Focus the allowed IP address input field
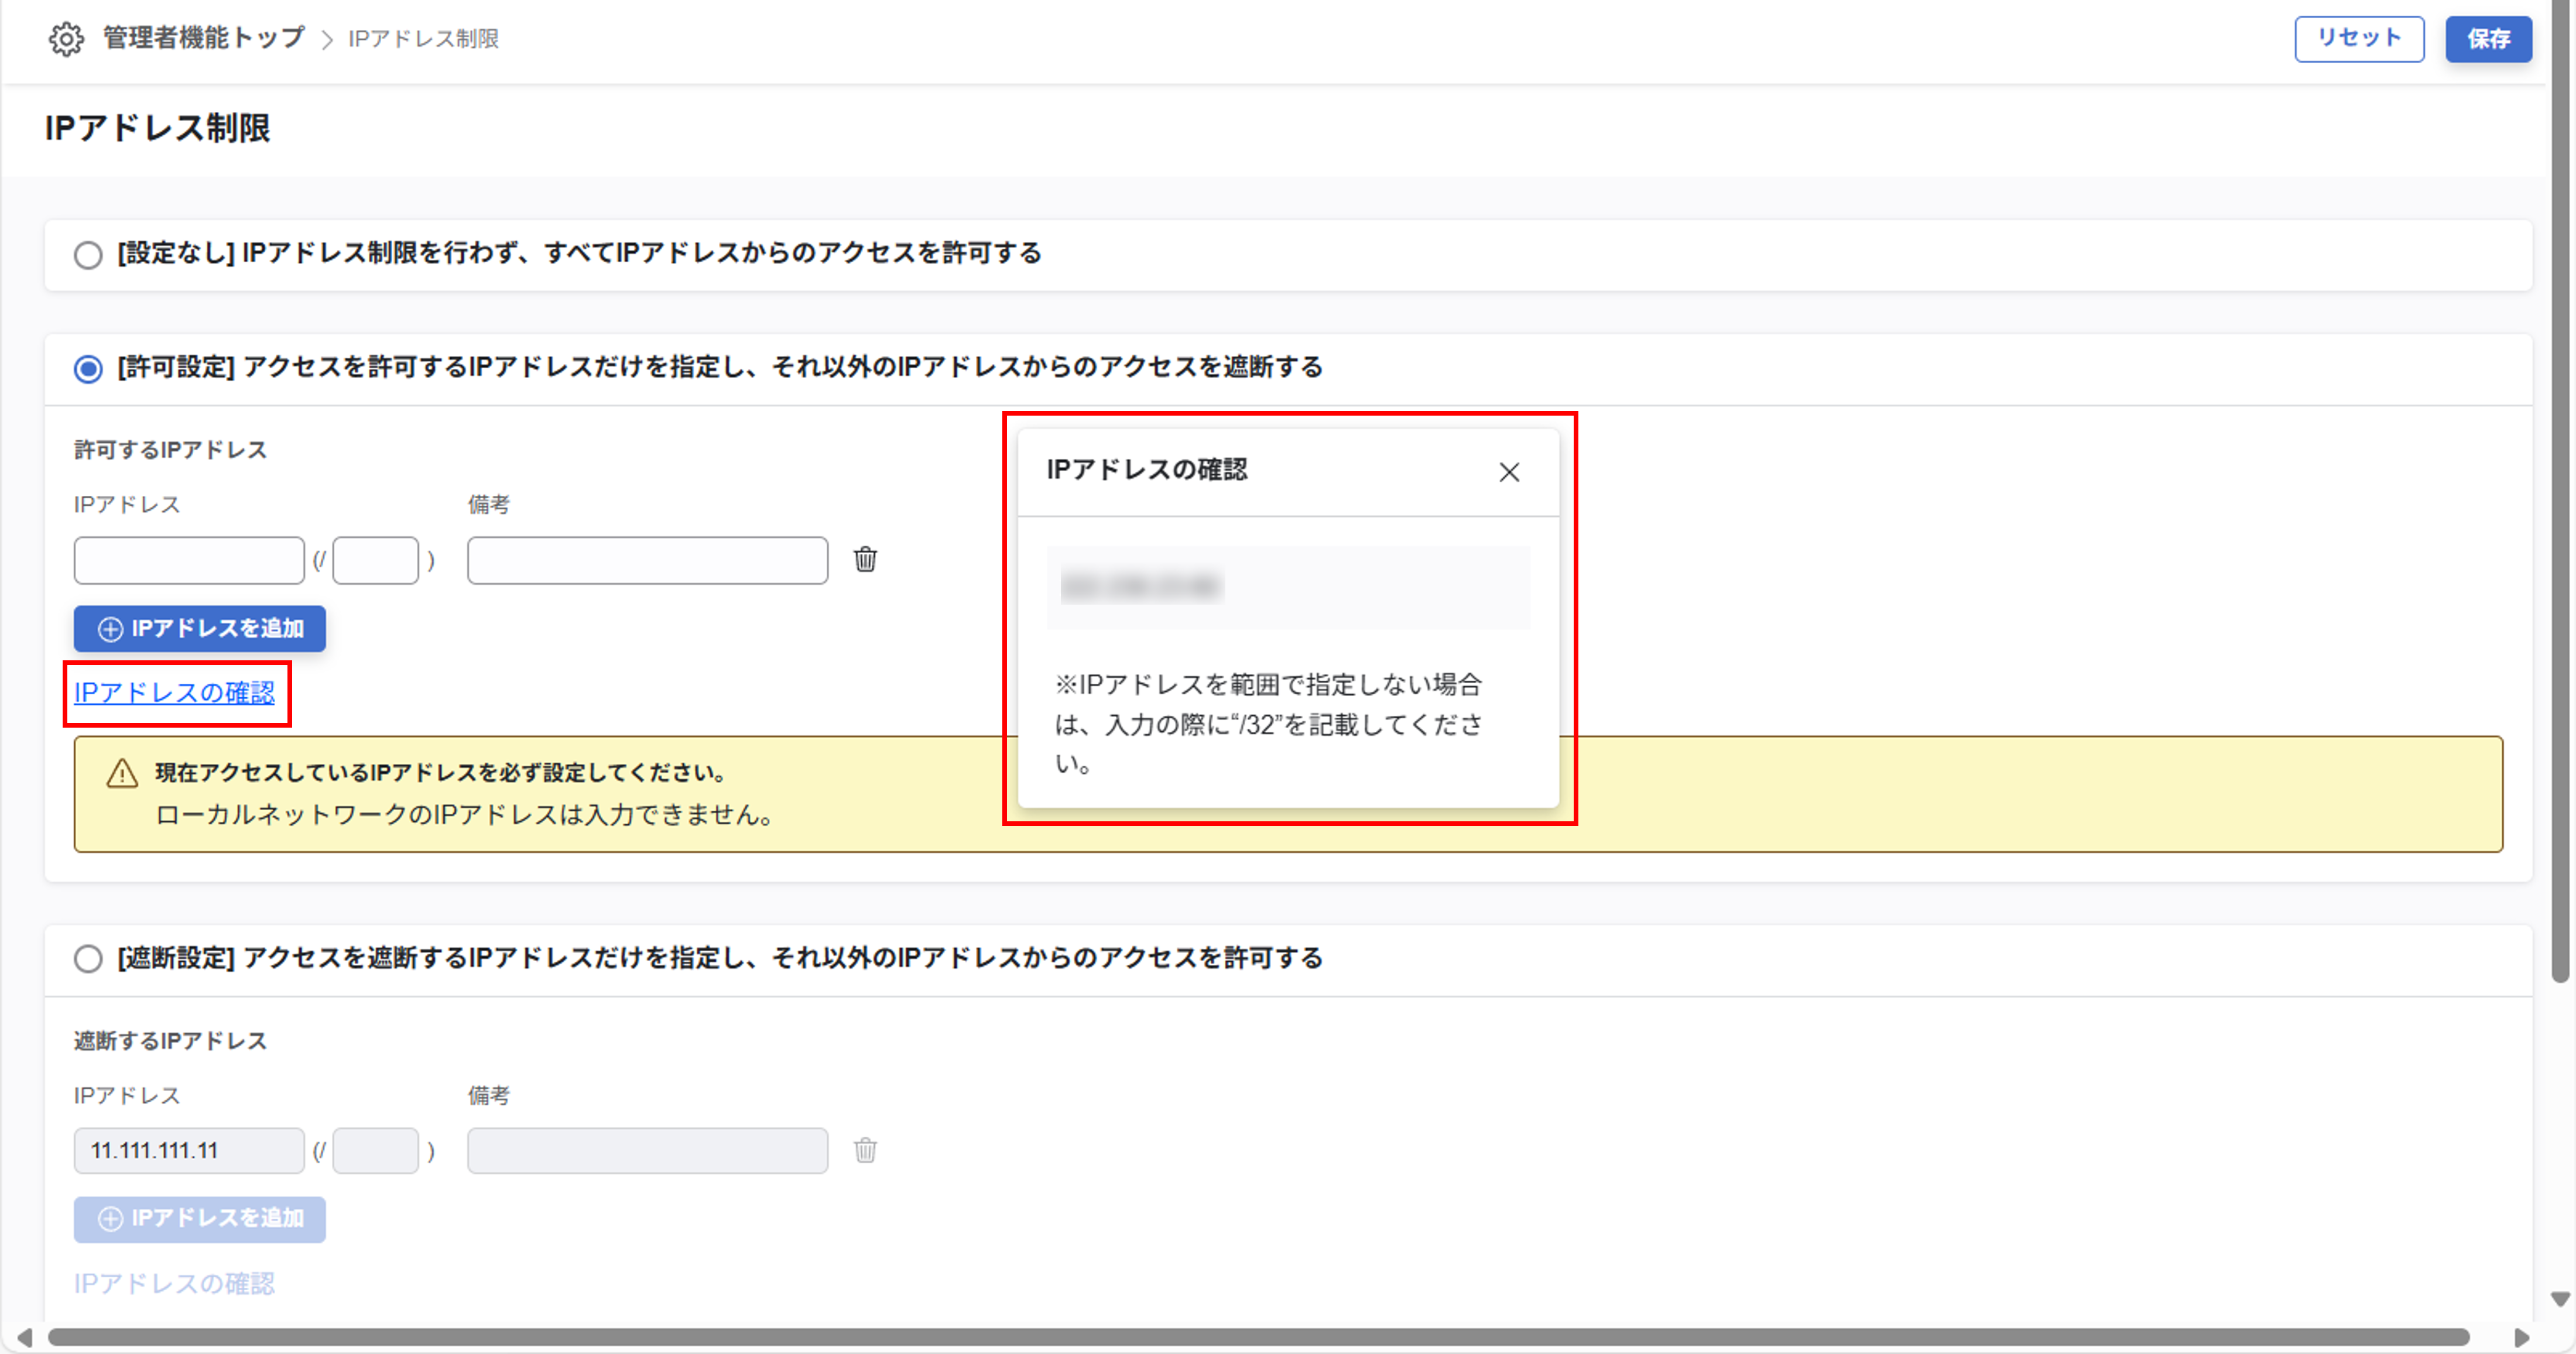 pos(189,561)
